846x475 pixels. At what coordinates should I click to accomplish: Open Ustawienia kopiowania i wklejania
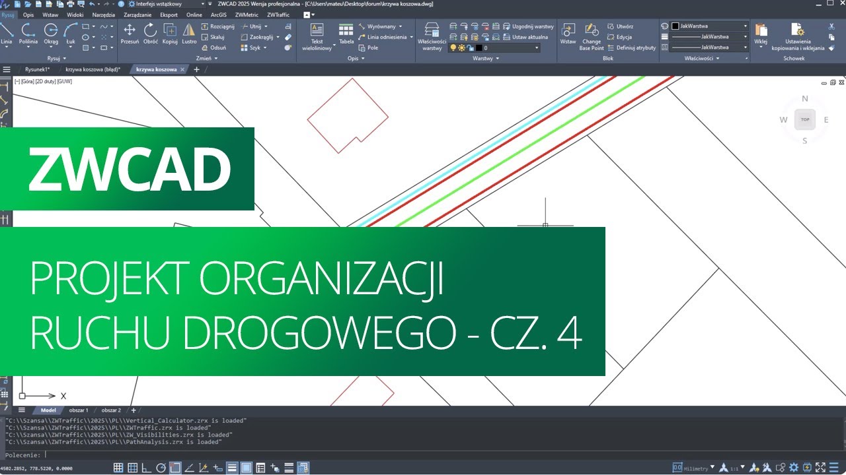798,37
